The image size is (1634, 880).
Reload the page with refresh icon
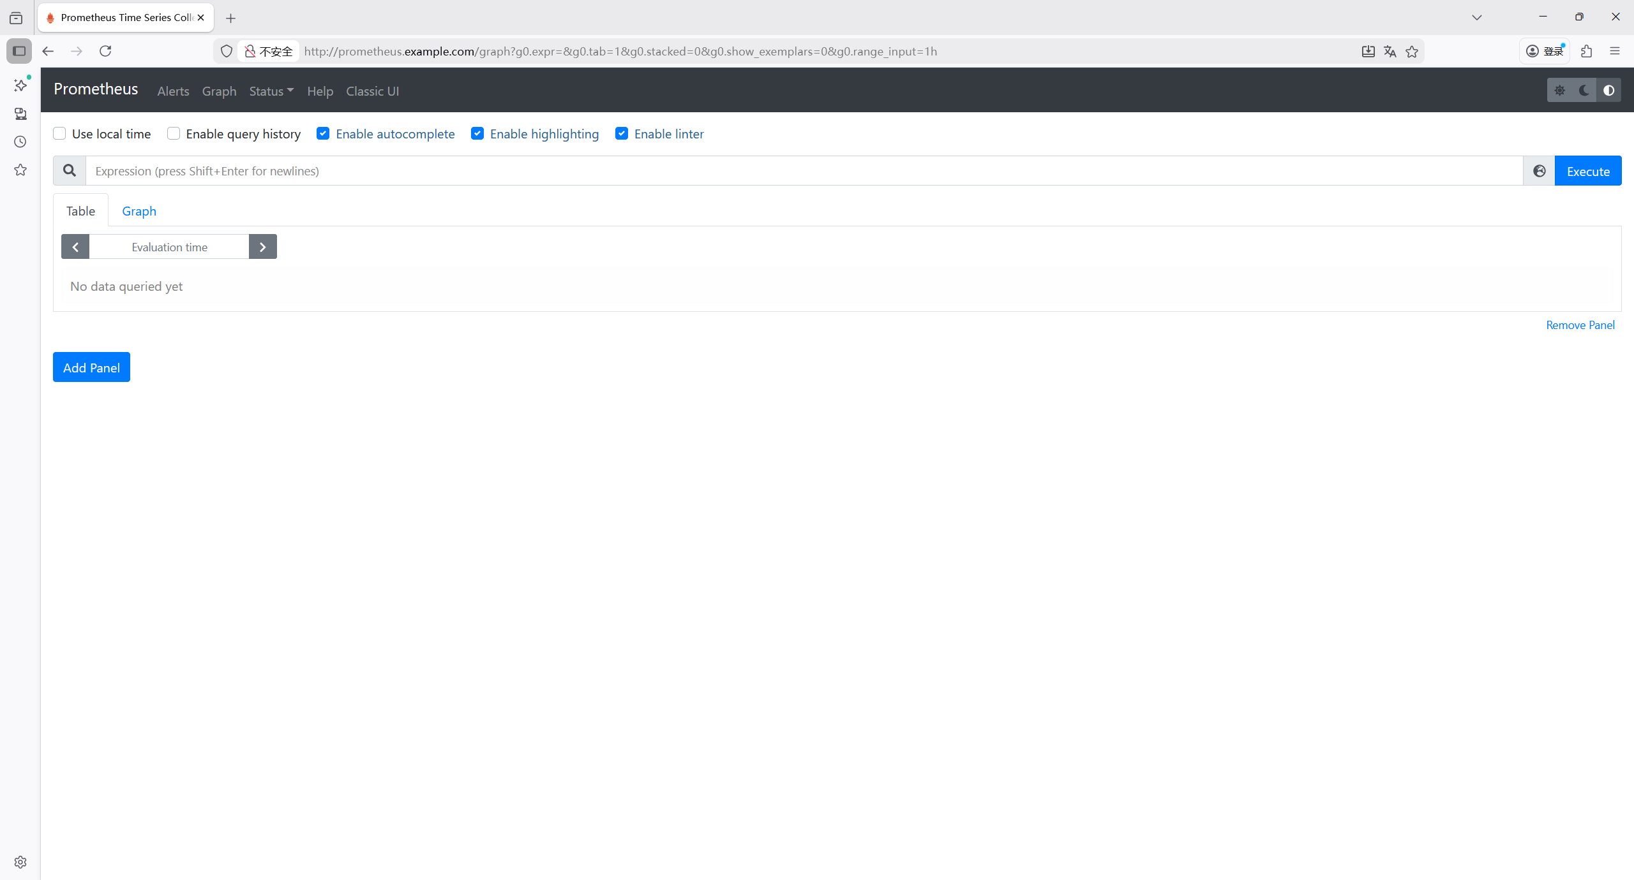point(105,51)
